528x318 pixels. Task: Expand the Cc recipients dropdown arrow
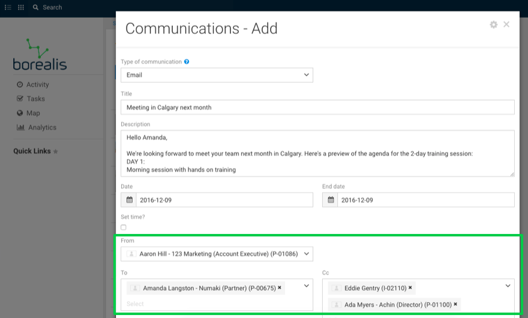pos(508,286)
